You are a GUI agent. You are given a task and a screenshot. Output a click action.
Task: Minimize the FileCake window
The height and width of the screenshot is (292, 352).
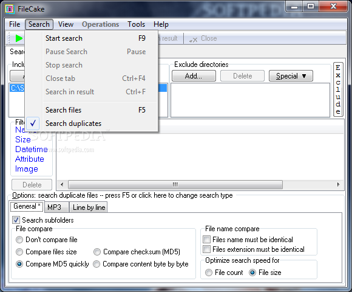[294, 7]
